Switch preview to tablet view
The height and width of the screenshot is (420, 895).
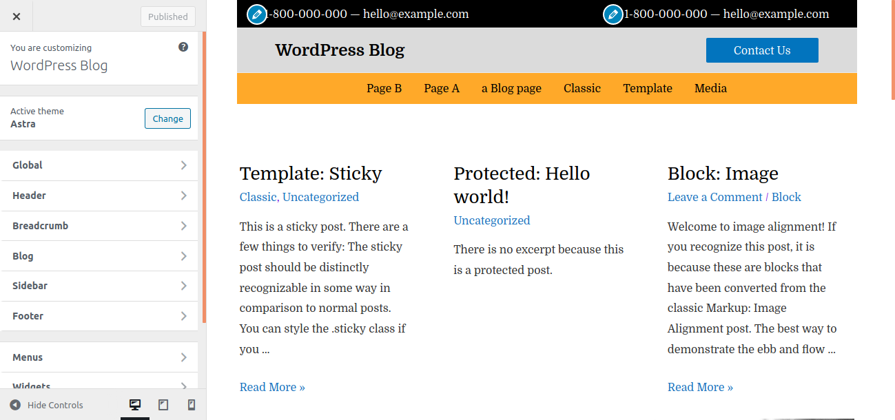(x=163, y=405)
